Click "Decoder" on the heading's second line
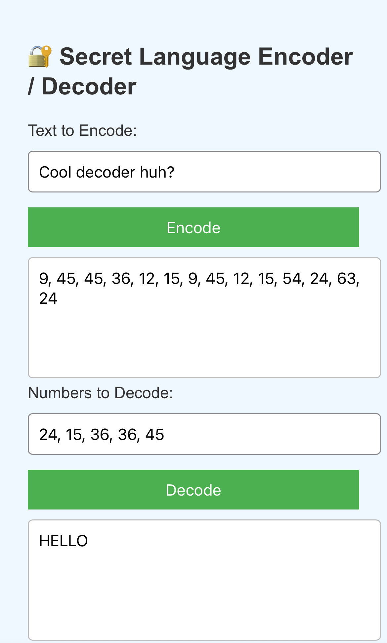 coord(89,87)
